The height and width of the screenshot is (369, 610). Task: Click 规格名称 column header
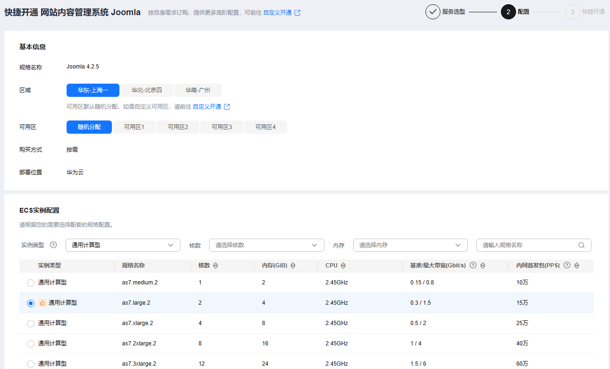[133, 266]
